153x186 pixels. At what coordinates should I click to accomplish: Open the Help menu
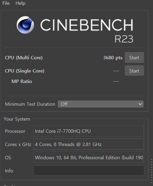(20, 3)
